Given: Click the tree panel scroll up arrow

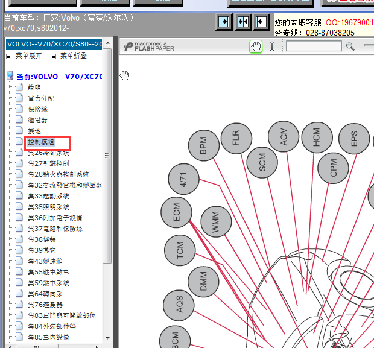Looking at the screenshot, I should point(107,43).
